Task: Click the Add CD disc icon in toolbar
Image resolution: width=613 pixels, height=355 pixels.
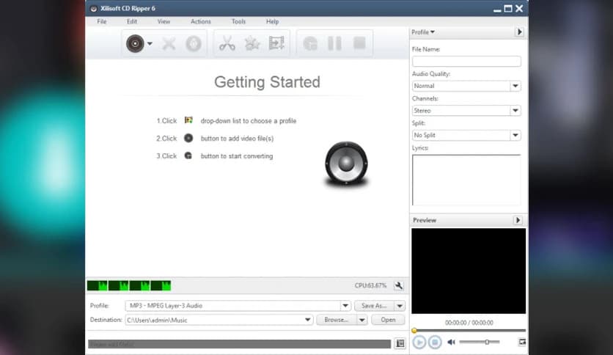Action: pos(135,43)
